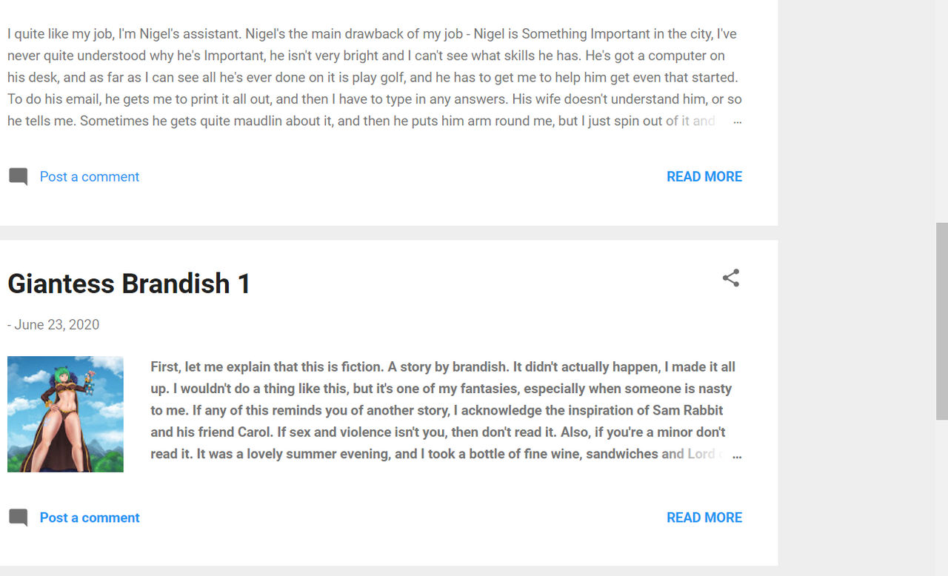Click the June 23, 2020 post date
Screen dimensions: 948x576
click(x=56, y=324)
